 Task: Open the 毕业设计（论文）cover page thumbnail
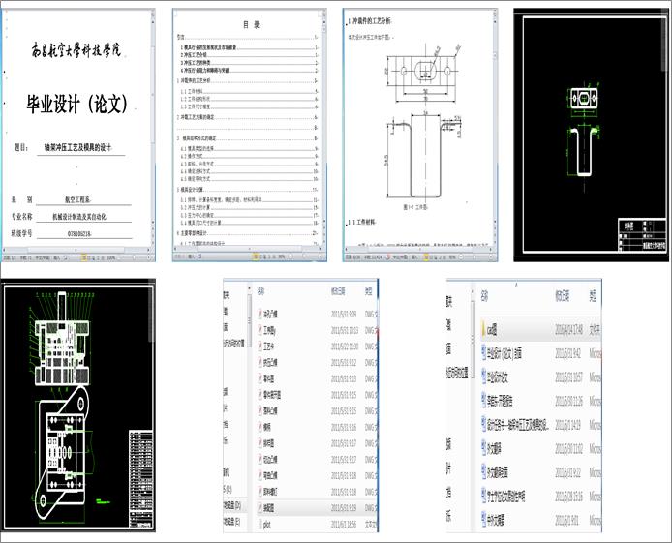coord(78,135)
